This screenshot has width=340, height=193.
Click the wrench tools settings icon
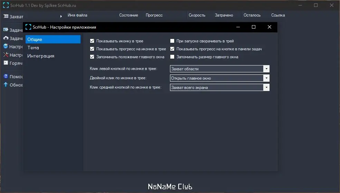tap(6, 55)
